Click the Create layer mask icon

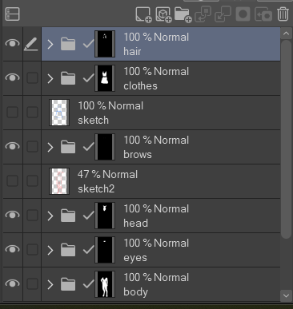pyautogui.click(x=243, y=14)
